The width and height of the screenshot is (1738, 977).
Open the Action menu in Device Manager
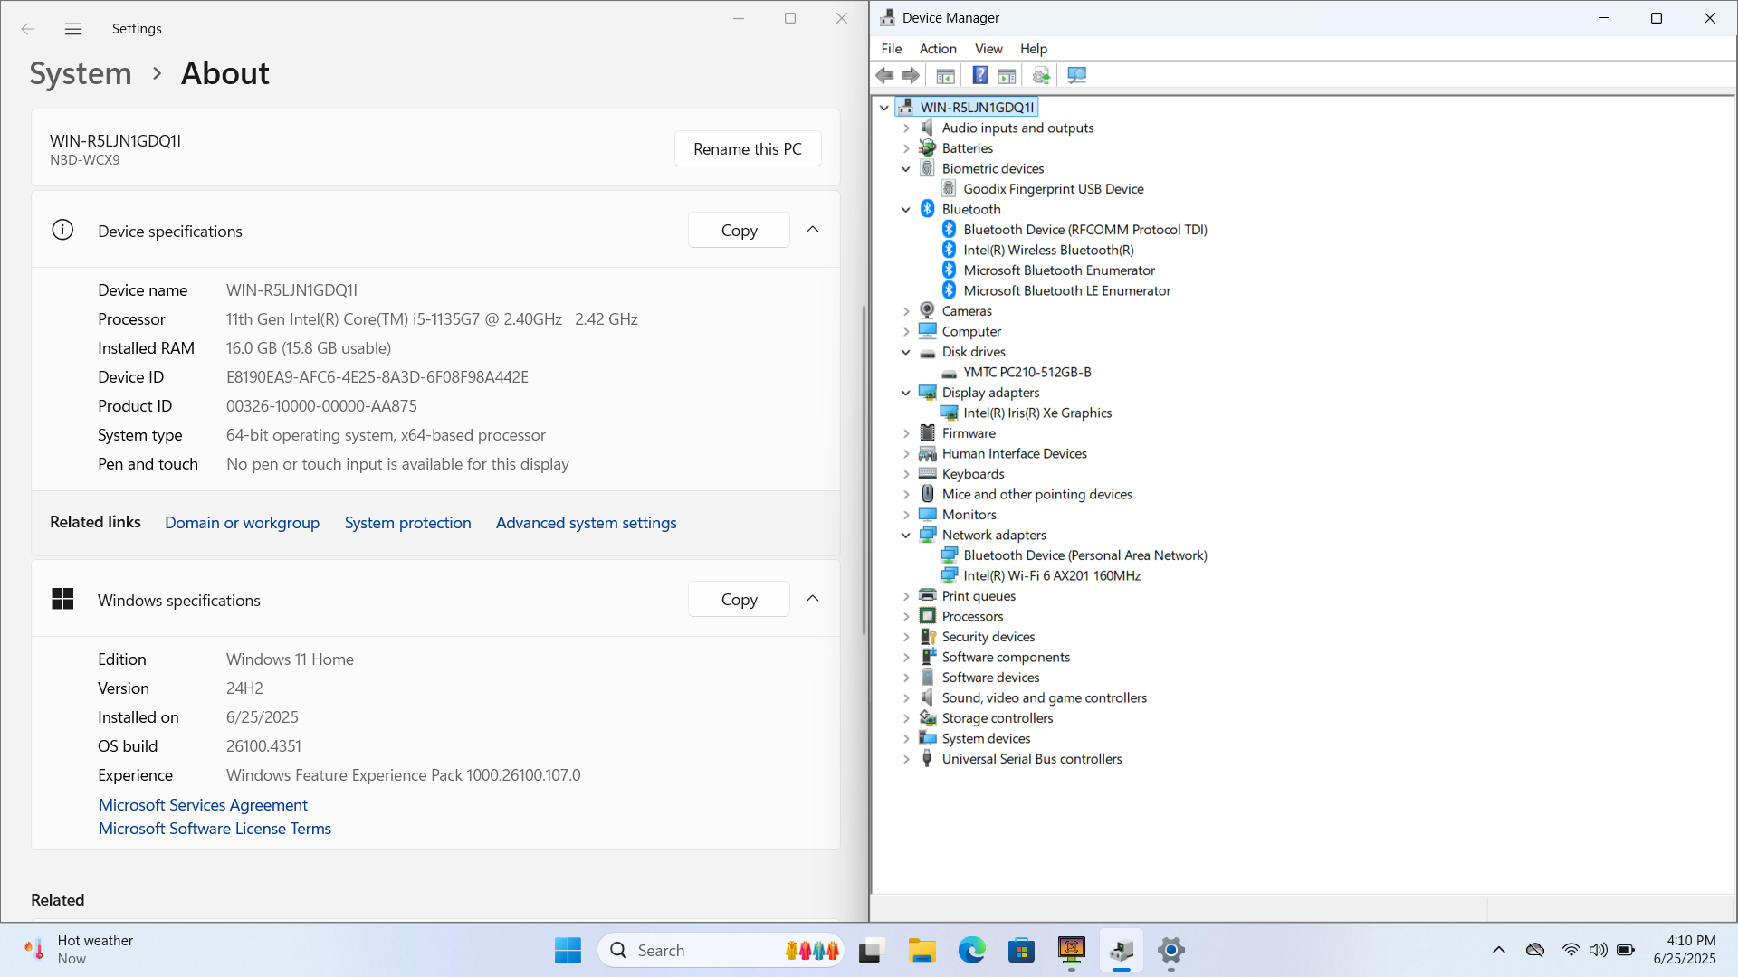click(x=937, y=49)
